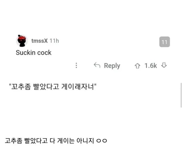Click the bottom Korean caption text

pos(56,141)
